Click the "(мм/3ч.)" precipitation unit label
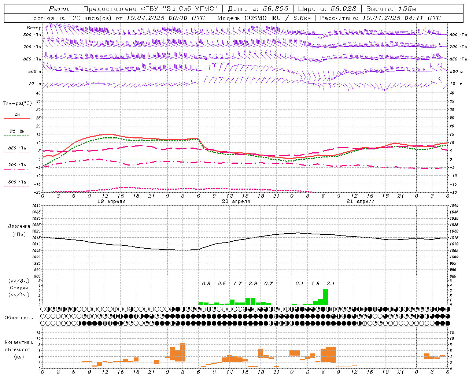This screenshot has width=469, height=375. click(19, 281)
